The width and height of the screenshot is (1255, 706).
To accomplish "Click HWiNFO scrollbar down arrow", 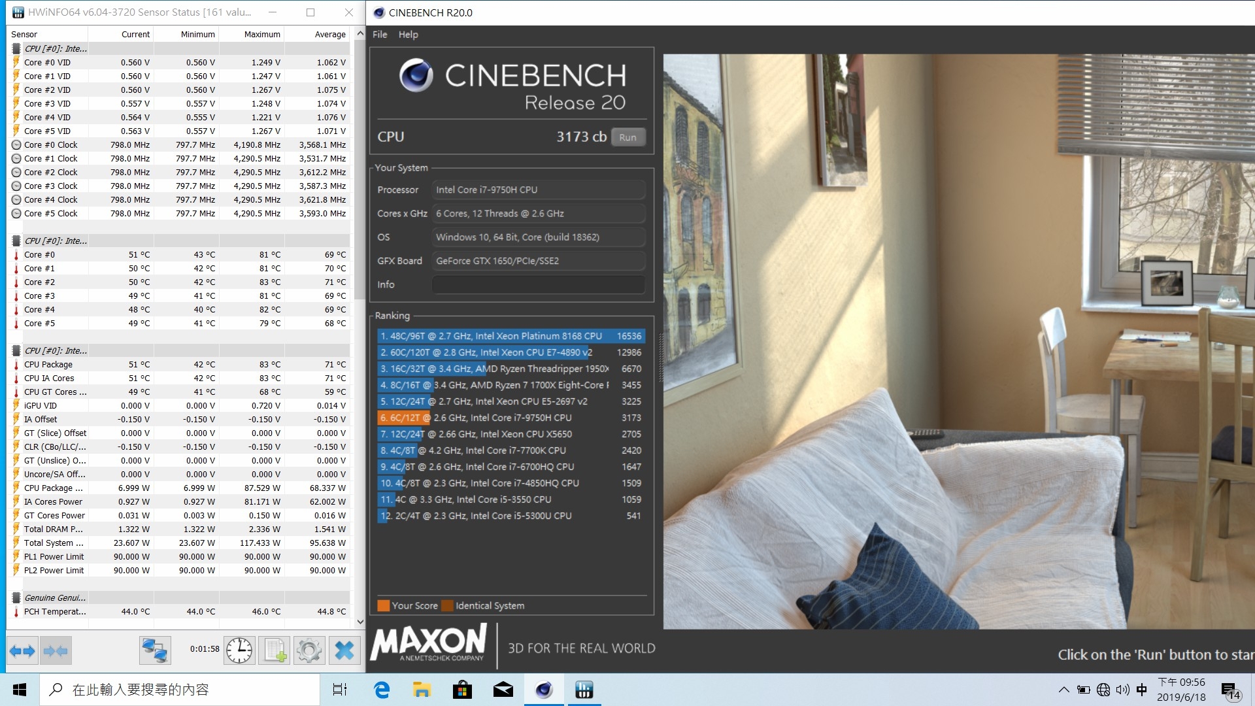I will point(360,622).
